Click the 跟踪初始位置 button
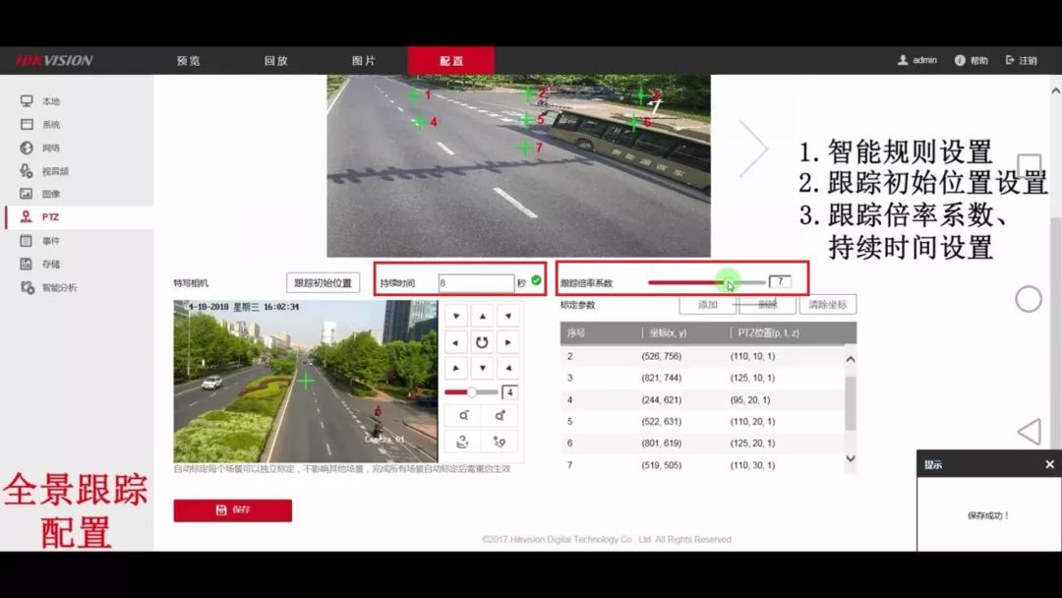1062x598 pixels. [323, 283]
